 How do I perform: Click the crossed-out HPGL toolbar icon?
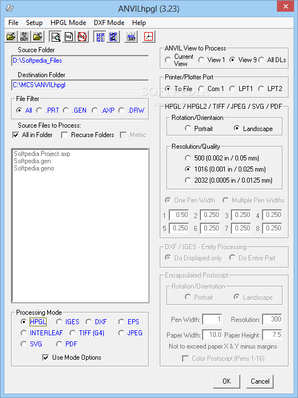click(x=113, y=37)
